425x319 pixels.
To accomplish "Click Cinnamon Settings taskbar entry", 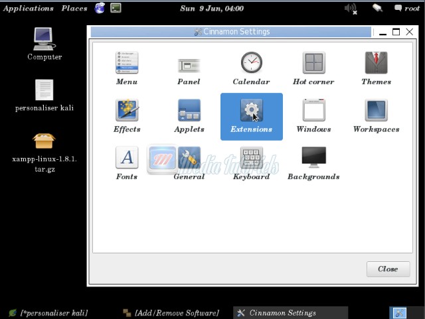I will coord(291,313).
